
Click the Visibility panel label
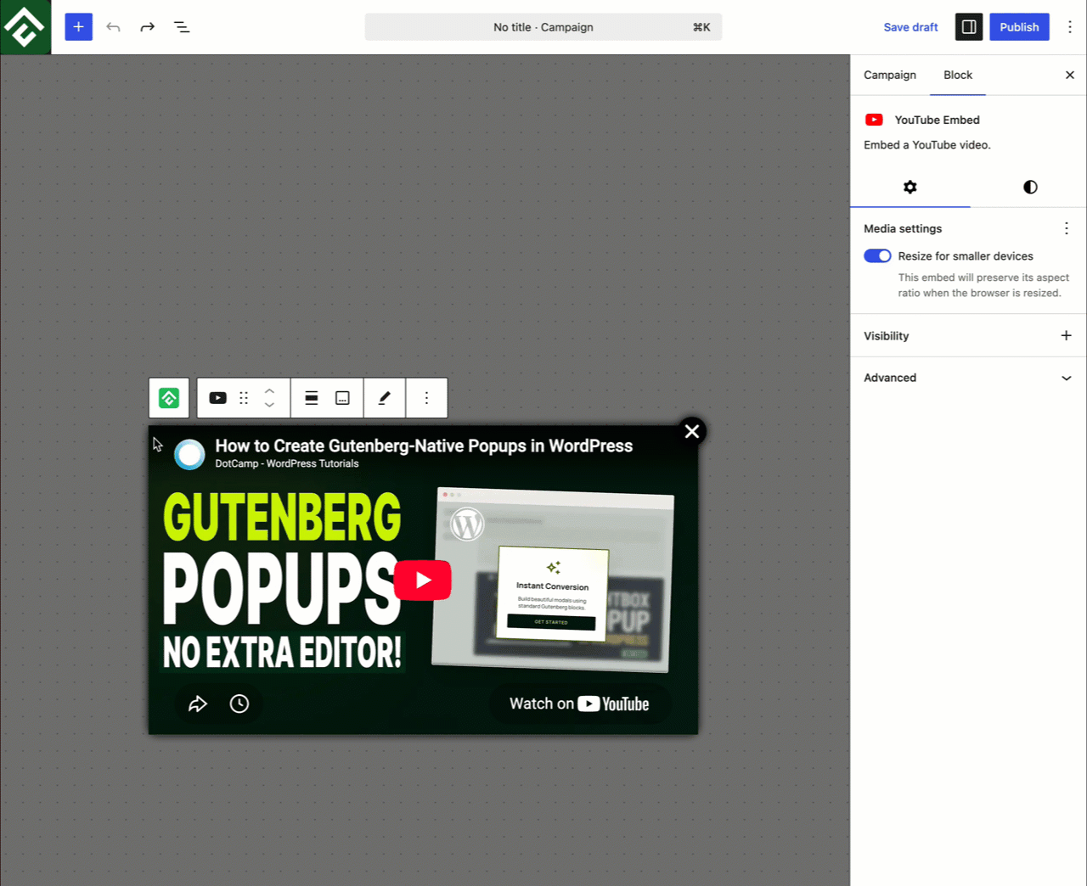coord(887,336)
